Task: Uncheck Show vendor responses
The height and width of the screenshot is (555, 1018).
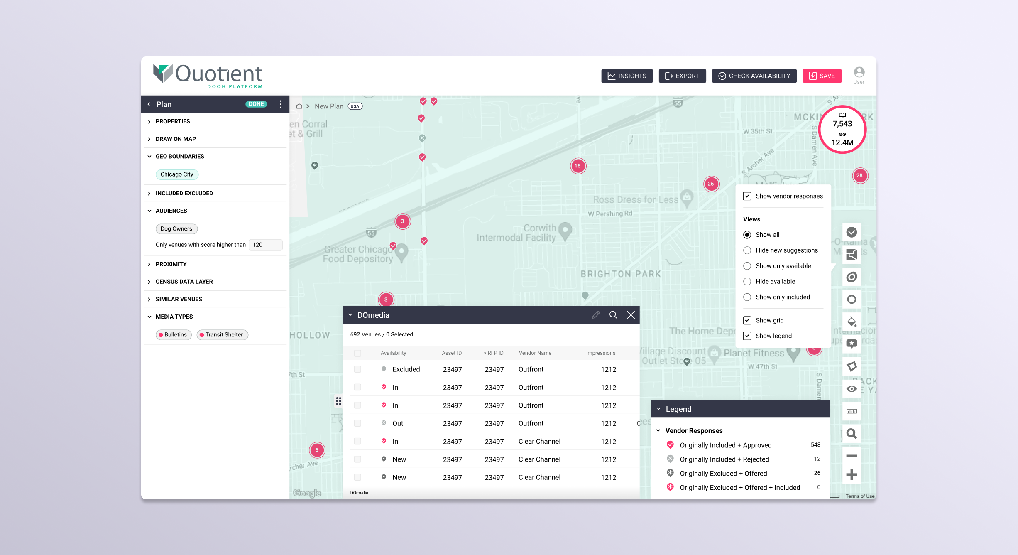Action: click(747, 196)
